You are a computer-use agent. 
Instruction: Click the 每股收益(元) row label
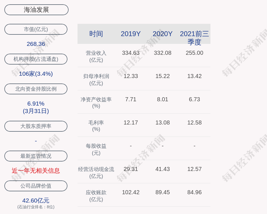tap(96, 149)
